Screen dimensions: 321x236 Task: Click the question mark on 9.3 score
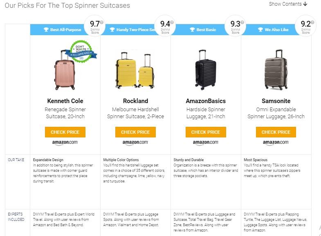point(242,22)
